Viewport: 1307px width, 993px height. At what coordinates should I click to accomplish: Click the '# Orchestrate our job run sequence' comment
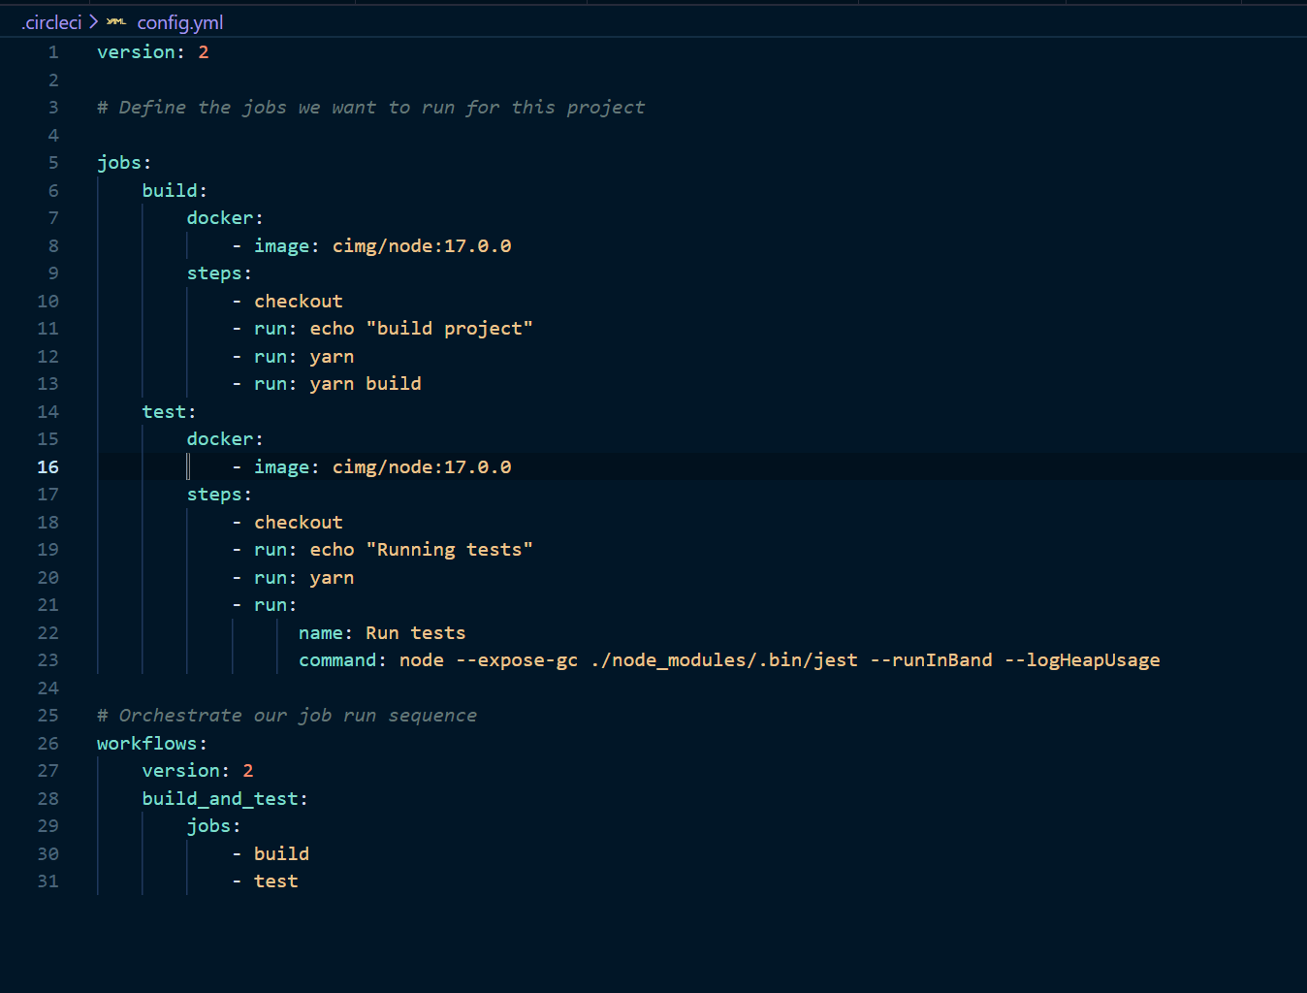287,716
